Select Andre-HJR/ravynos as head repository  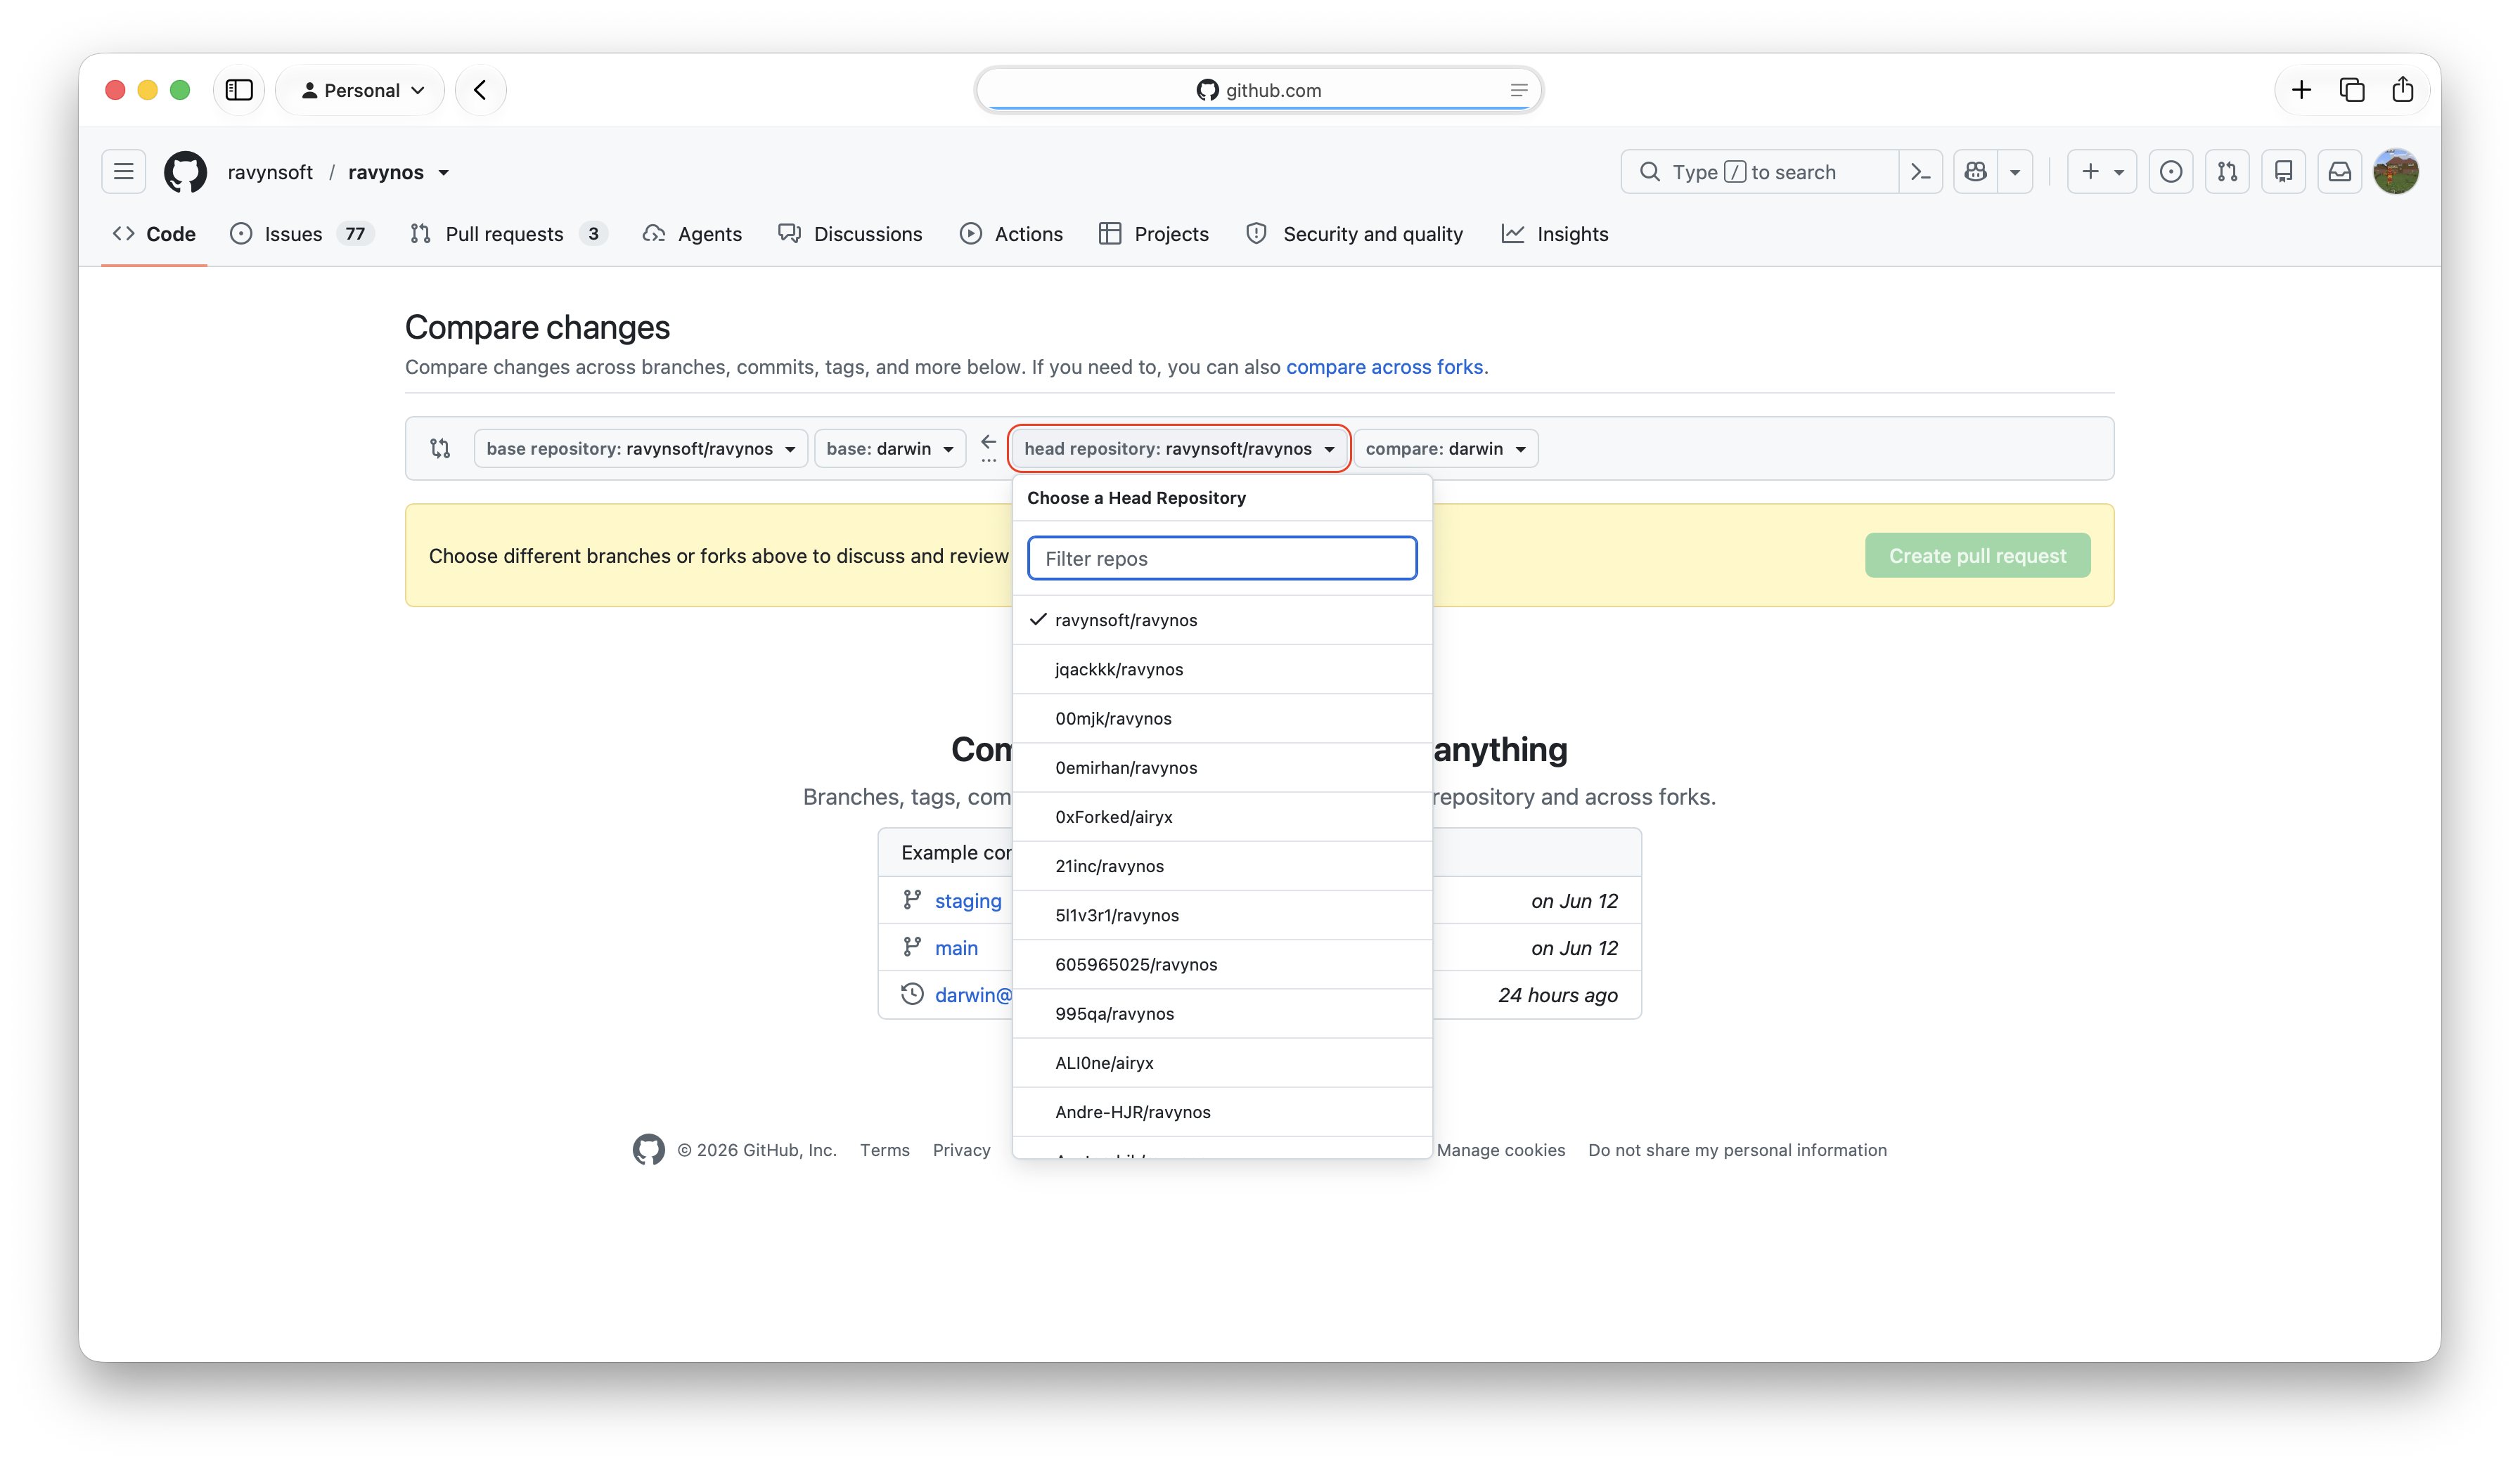click(1222, 1113)
